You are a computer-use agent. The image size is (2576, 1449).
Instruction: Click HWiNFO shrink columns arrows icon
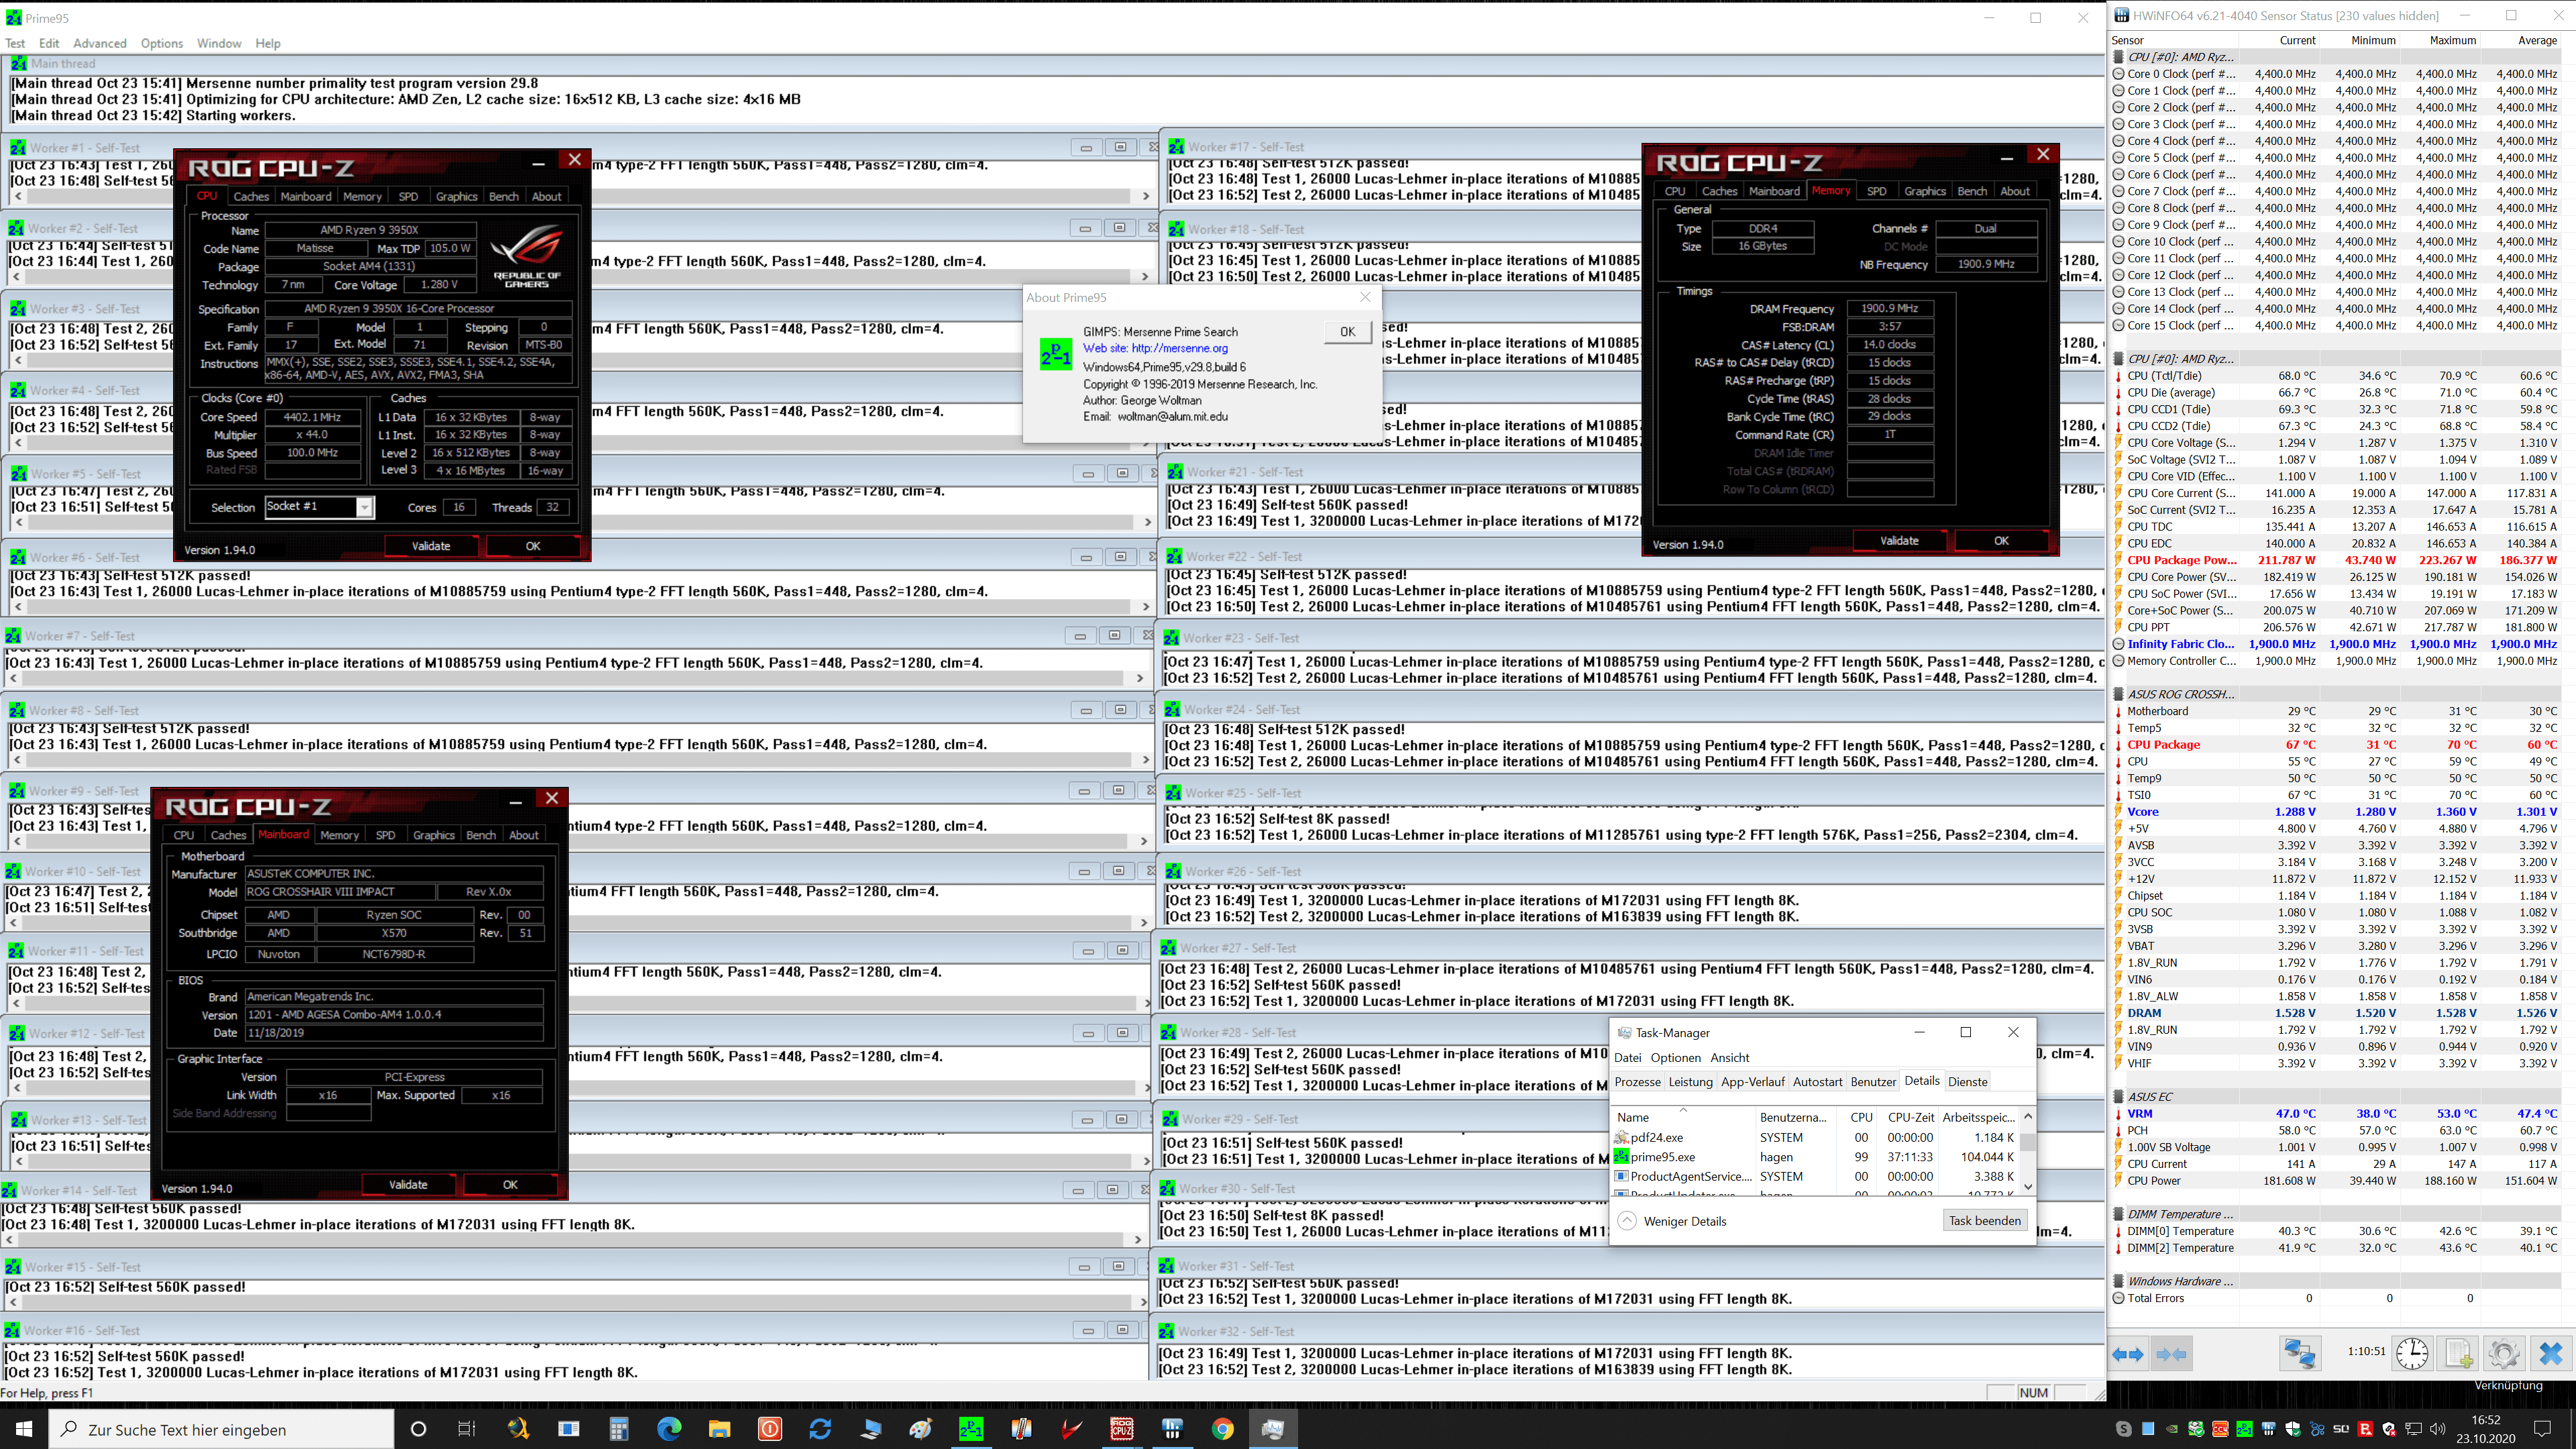point(2171,1354)
